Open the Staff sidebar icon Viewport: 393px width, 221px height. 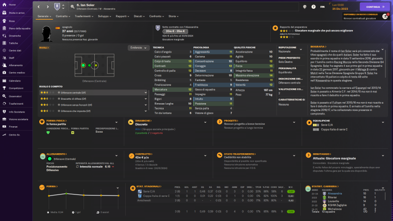tap(4, 57)
